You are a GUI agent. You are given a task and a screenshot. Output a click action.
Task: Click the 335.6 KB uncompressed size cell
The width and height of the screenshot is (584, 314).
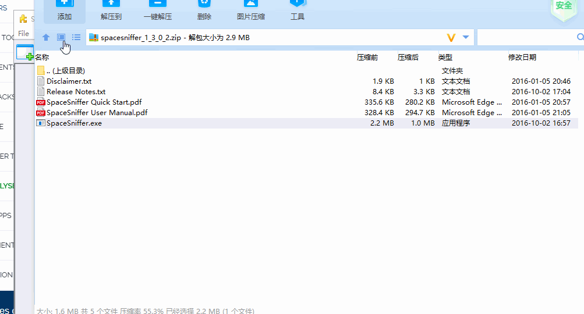[x=379, y=102]
